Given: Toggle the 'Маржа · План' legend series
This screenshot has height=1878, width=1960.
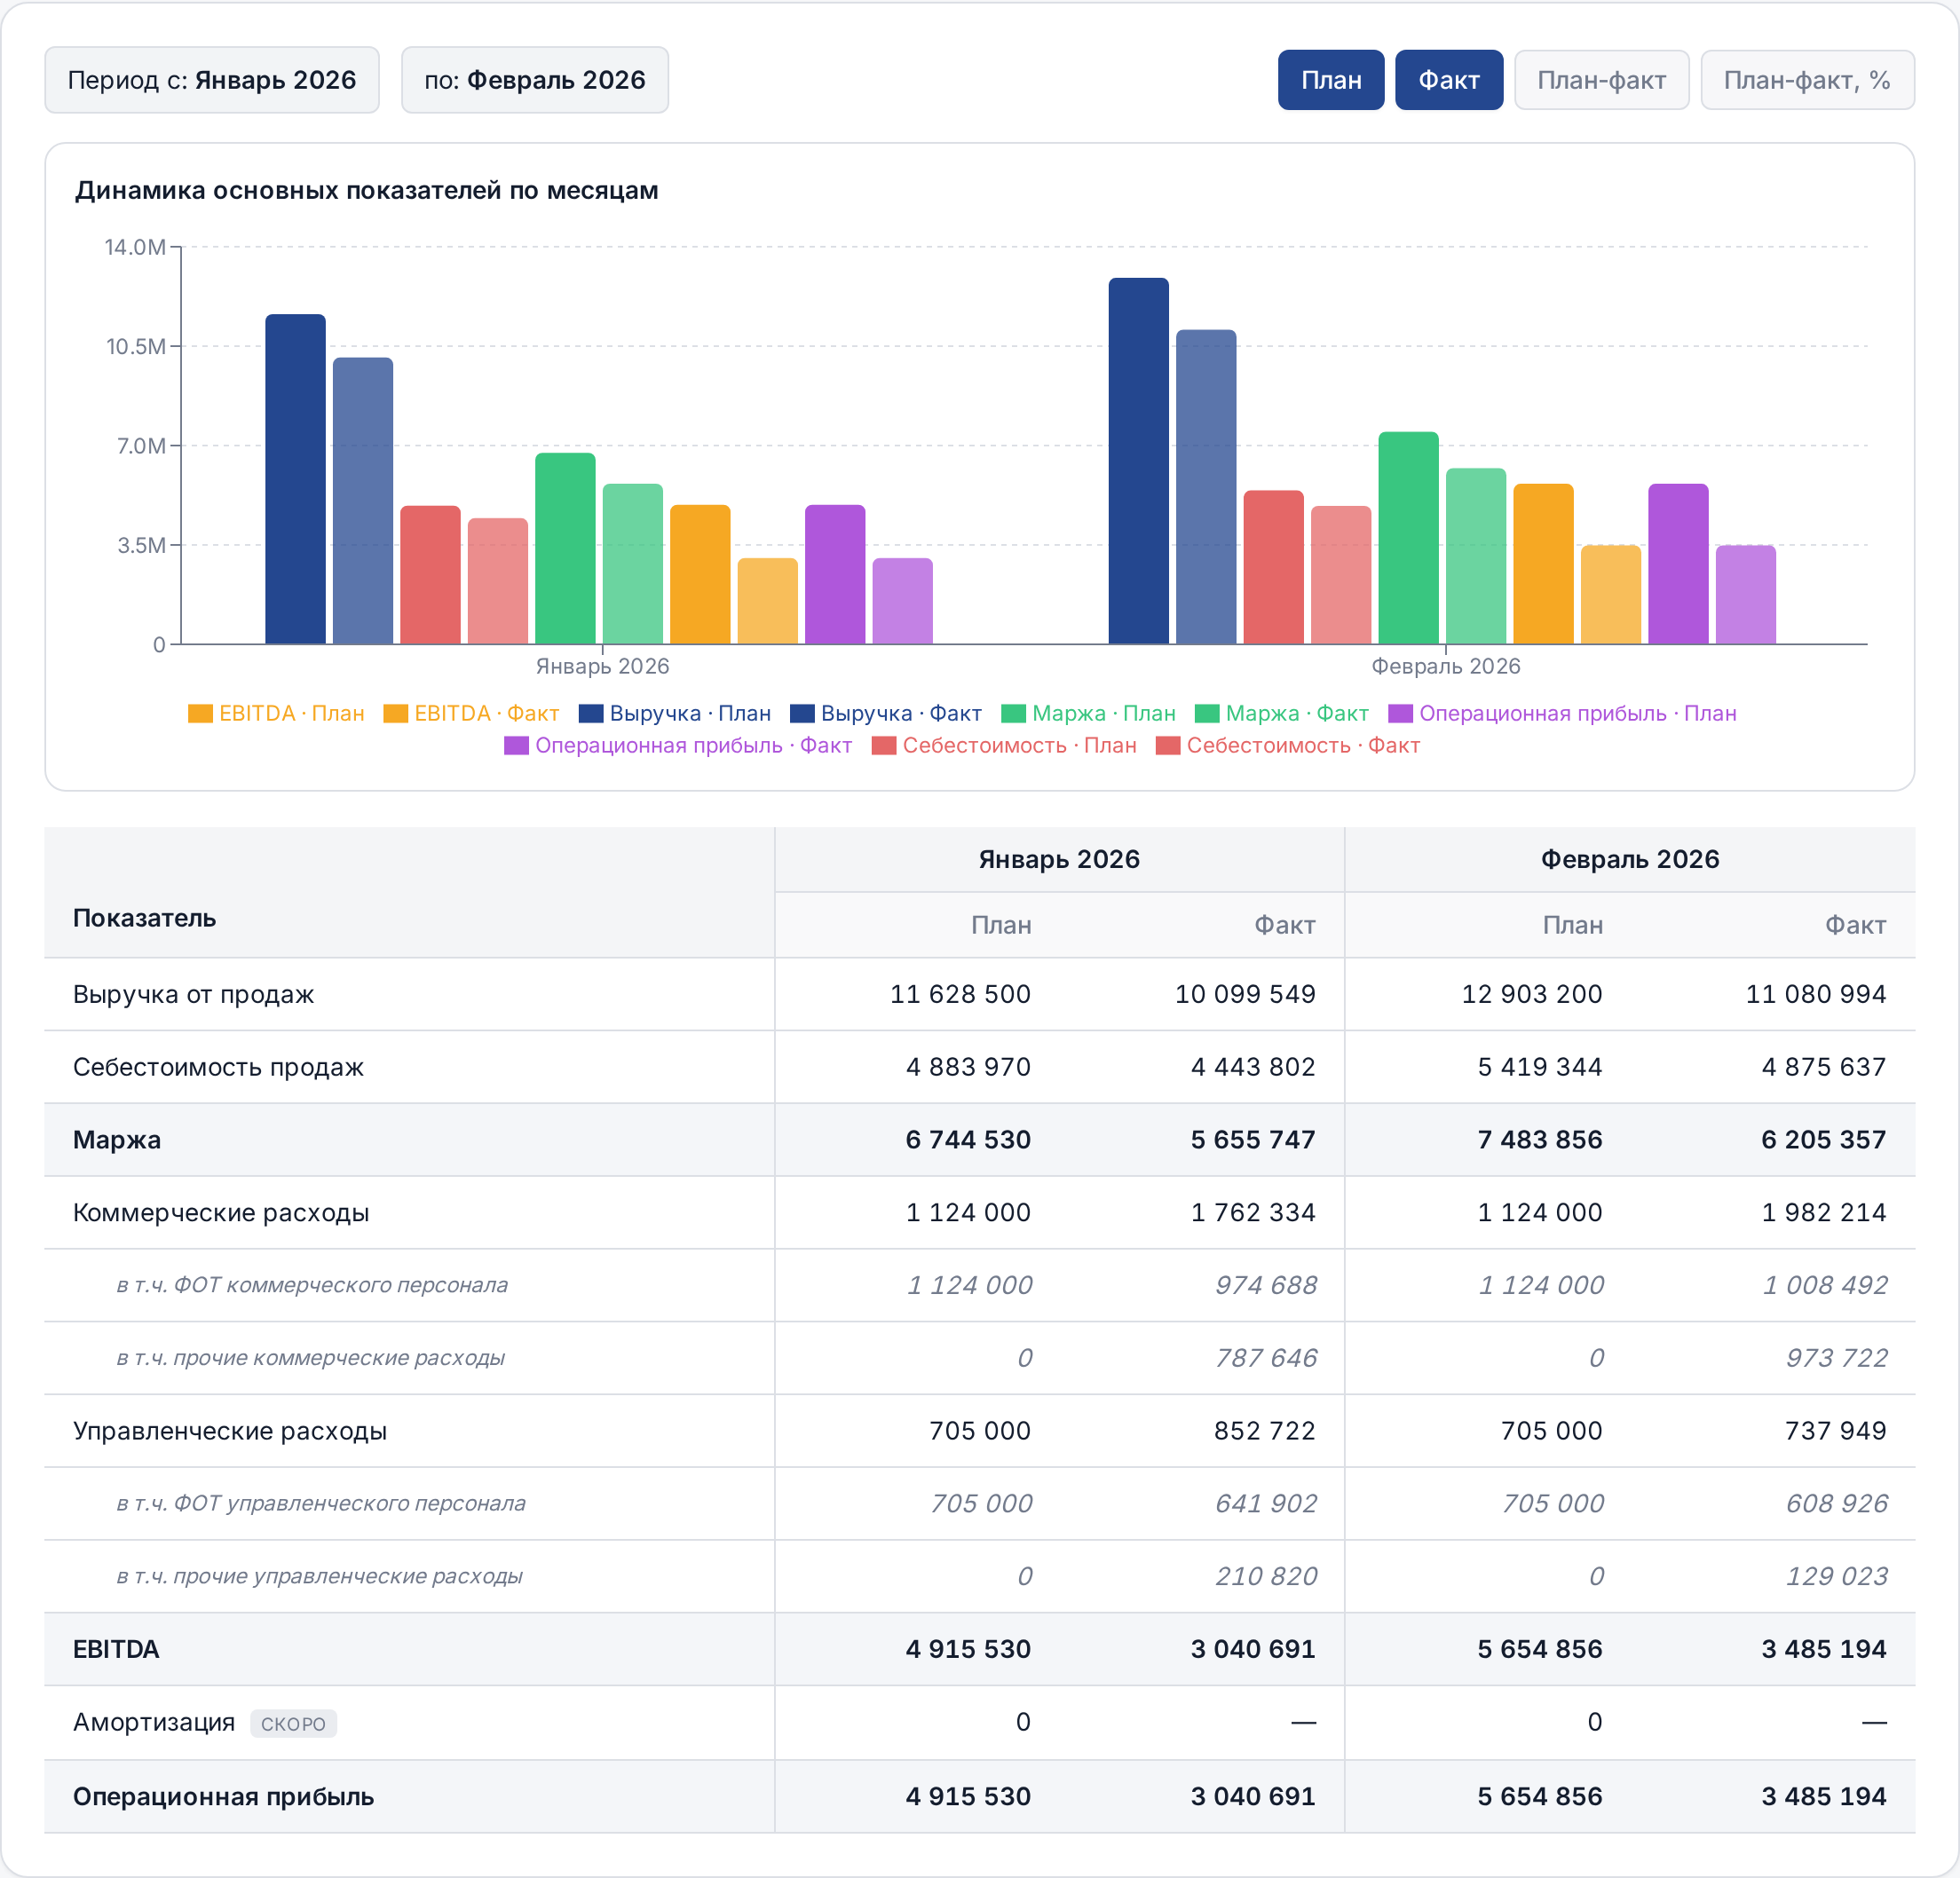Looking at the screenshot, I should pos(1088,713).
